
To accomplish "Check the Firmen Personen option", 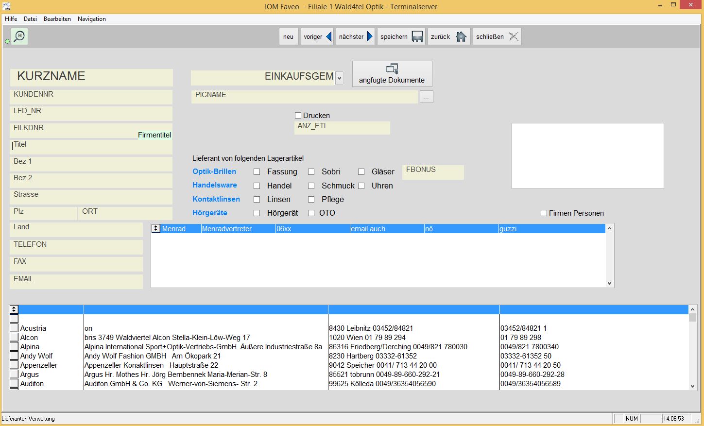I will 544,213.
